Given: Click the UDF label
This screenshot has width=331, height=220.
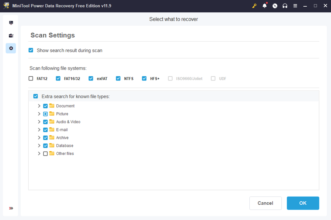Looking at the screenshot, I should (x=223, y=79).
